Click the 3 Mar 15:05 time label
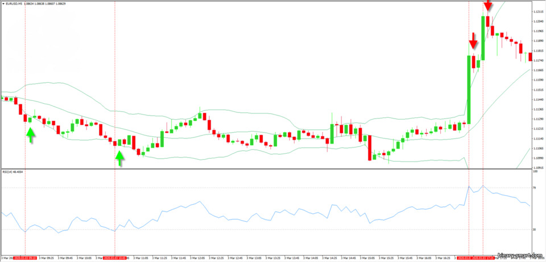 tap(368, 258)
